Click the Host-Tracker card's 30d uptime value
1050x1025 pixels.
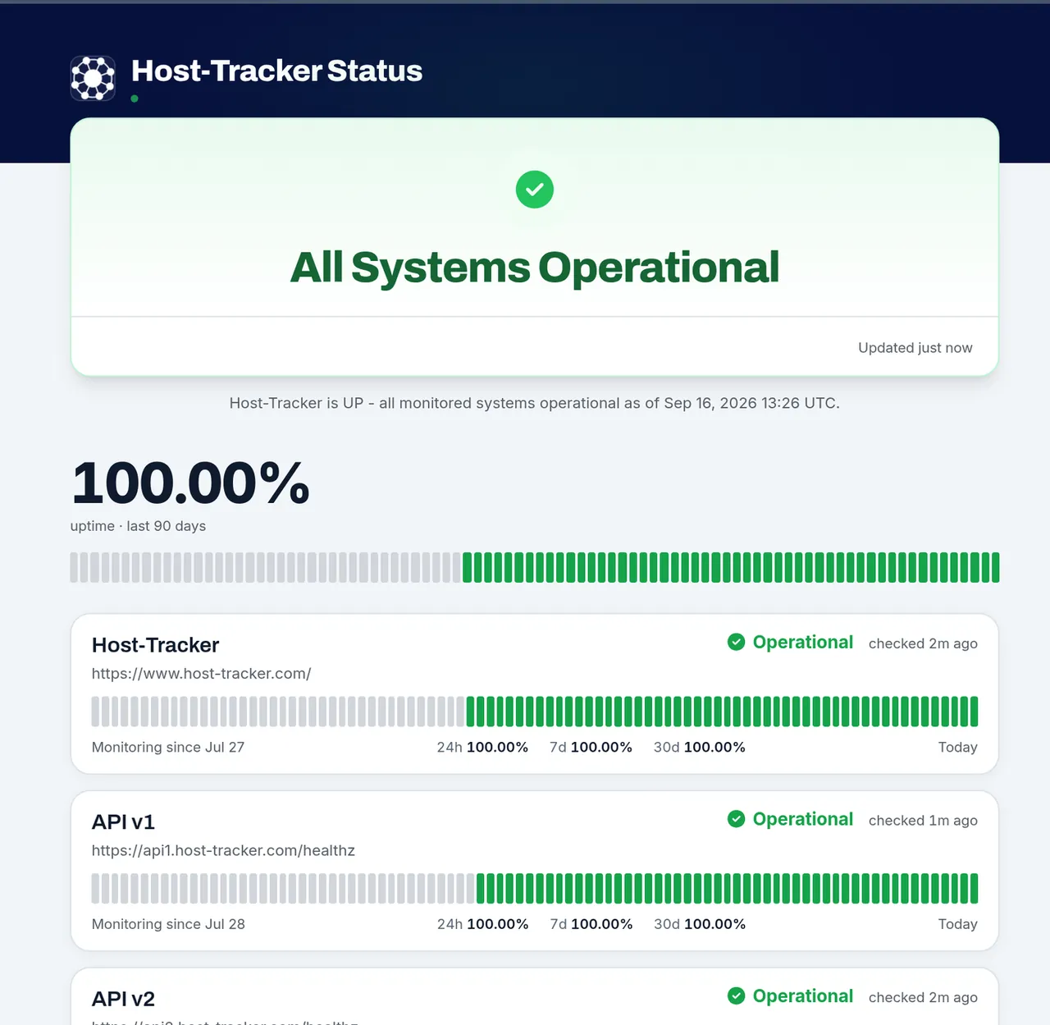714,747
